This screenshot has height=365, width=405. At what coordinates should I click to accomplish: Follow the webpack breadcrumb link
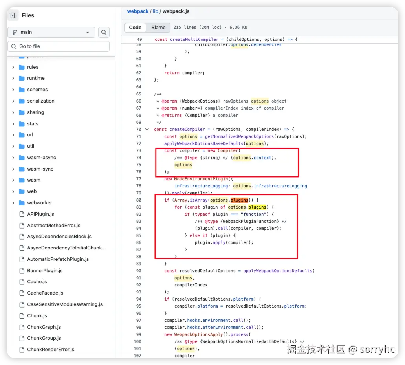(x=137, y=11)
